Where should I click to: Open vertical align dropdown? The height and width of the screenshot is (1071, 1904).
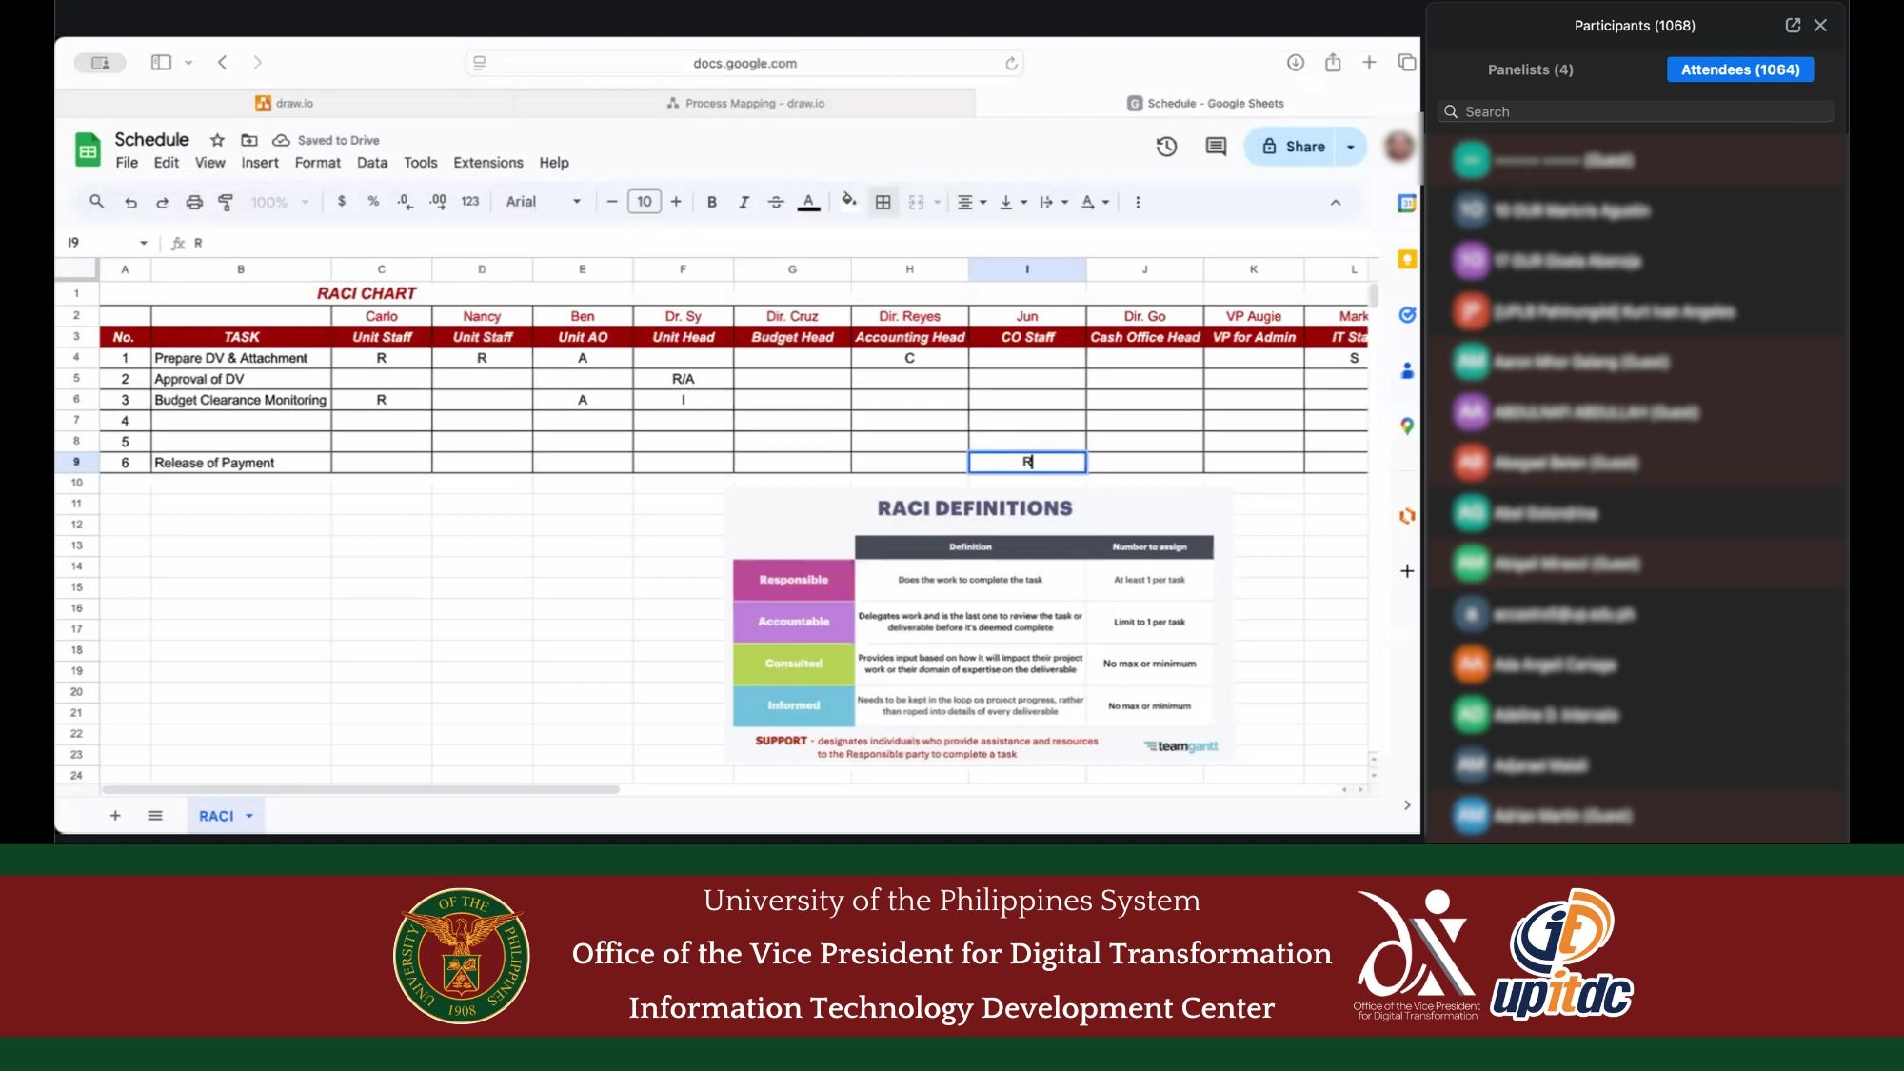coord(1012,202)
